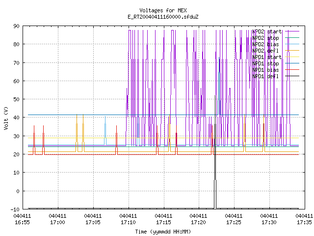
Task: Click the NPD2 stop legend label
Action: pyautogui.click(x=265, y=38)
